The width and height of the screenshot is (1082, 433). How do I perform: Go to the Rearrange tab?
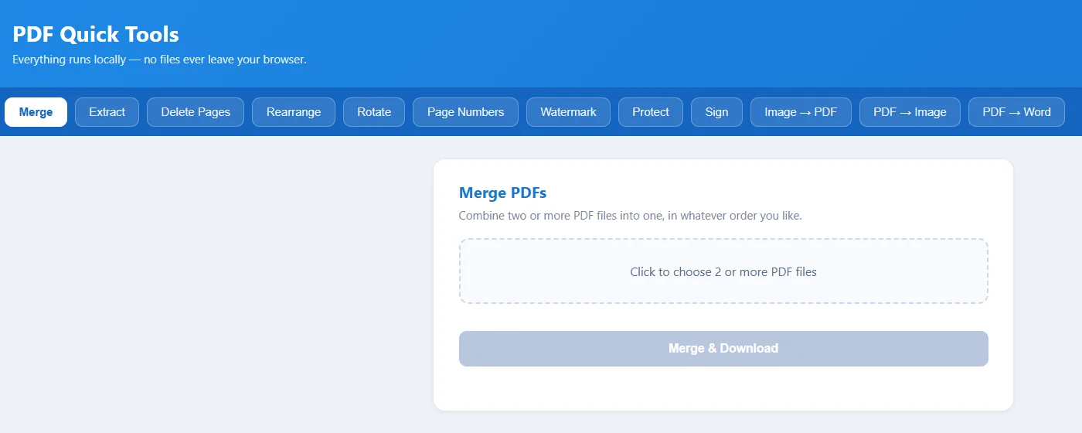click(x=294, y=112)
